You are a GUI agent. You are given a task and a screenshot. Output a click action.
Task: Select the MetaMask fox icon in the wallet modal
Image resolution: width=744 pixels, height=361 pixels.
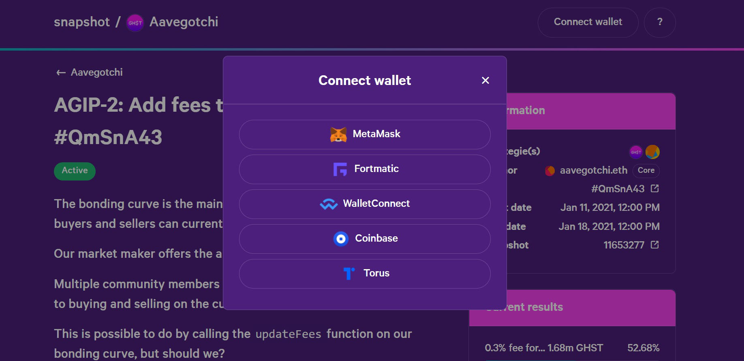point(338,134)
